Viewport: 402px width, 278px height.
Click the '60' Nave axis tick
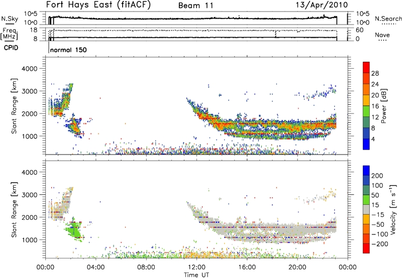coord(360,30)
